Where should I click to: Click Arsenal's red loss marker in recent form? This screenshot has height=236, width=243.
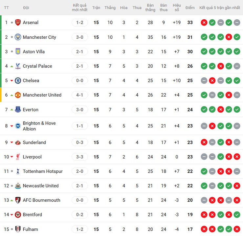pyautogui.click(x=204, y=23)
